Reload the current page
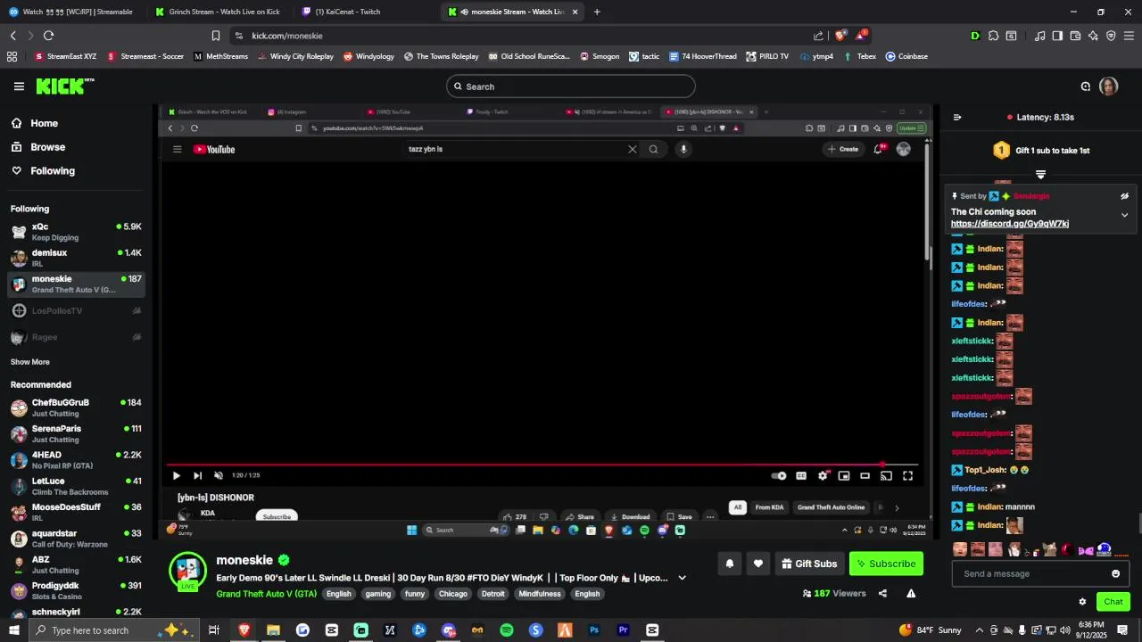This screenshot has height=642, width=1142. [x=48, y=36]
